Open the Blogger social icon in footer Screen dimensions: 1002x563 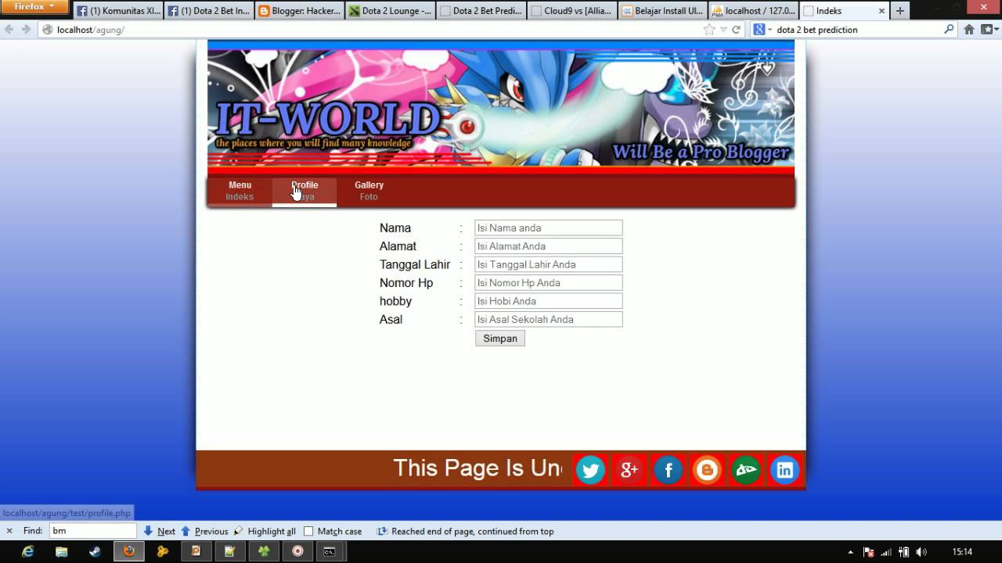(x=707, y=470)
